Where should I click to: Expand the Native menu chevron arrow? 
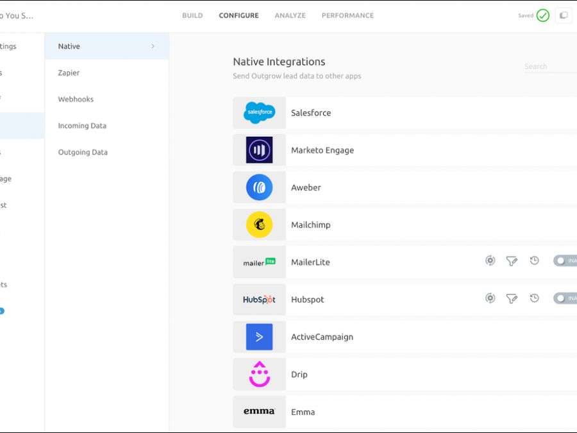pyautogui.click(x=153, y=46)
